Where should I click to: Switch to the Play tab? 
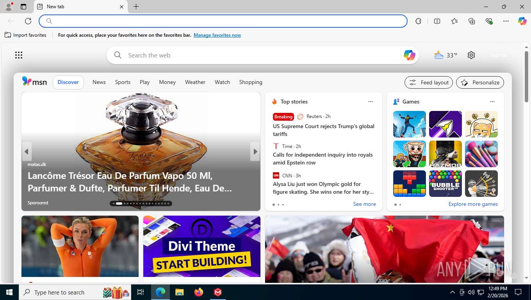point(145,82)
